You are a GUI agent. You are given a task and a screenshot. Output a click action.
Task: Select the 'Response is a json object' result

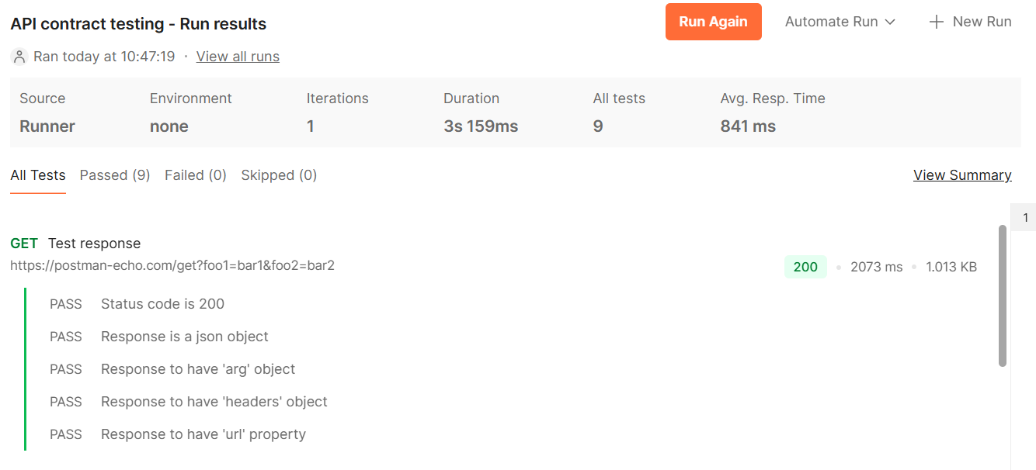point(159,337)
